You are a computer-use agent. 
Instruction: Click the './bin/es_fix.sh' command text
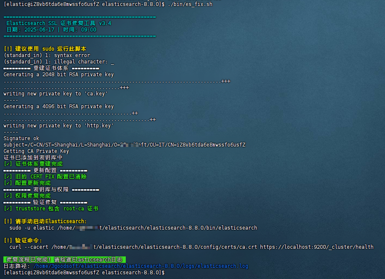point(190,4)
